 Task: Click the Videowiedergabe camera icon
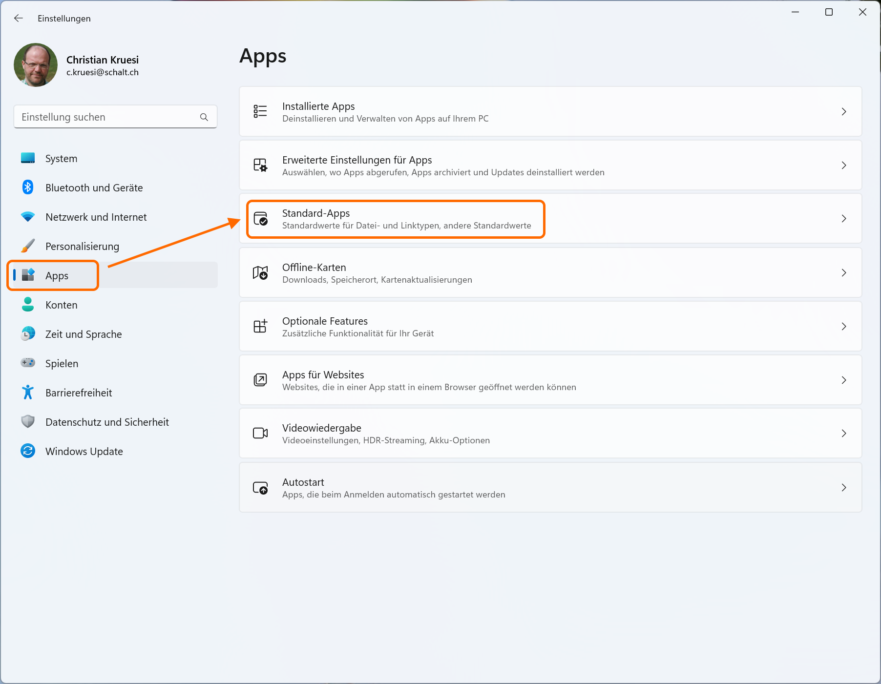coord(260,433)
